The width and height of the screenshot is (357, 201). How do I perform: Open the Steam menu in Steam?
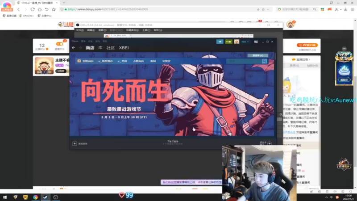pos(75,41)
